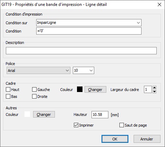
Task: Open the Condition sur dropdown
Action: (x=138, y=23)
